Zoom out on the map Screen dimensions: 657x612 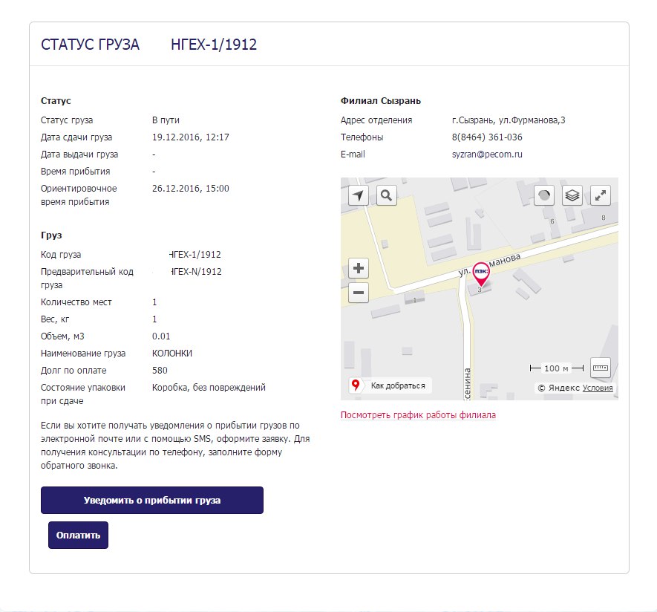(x=359, y=293)
